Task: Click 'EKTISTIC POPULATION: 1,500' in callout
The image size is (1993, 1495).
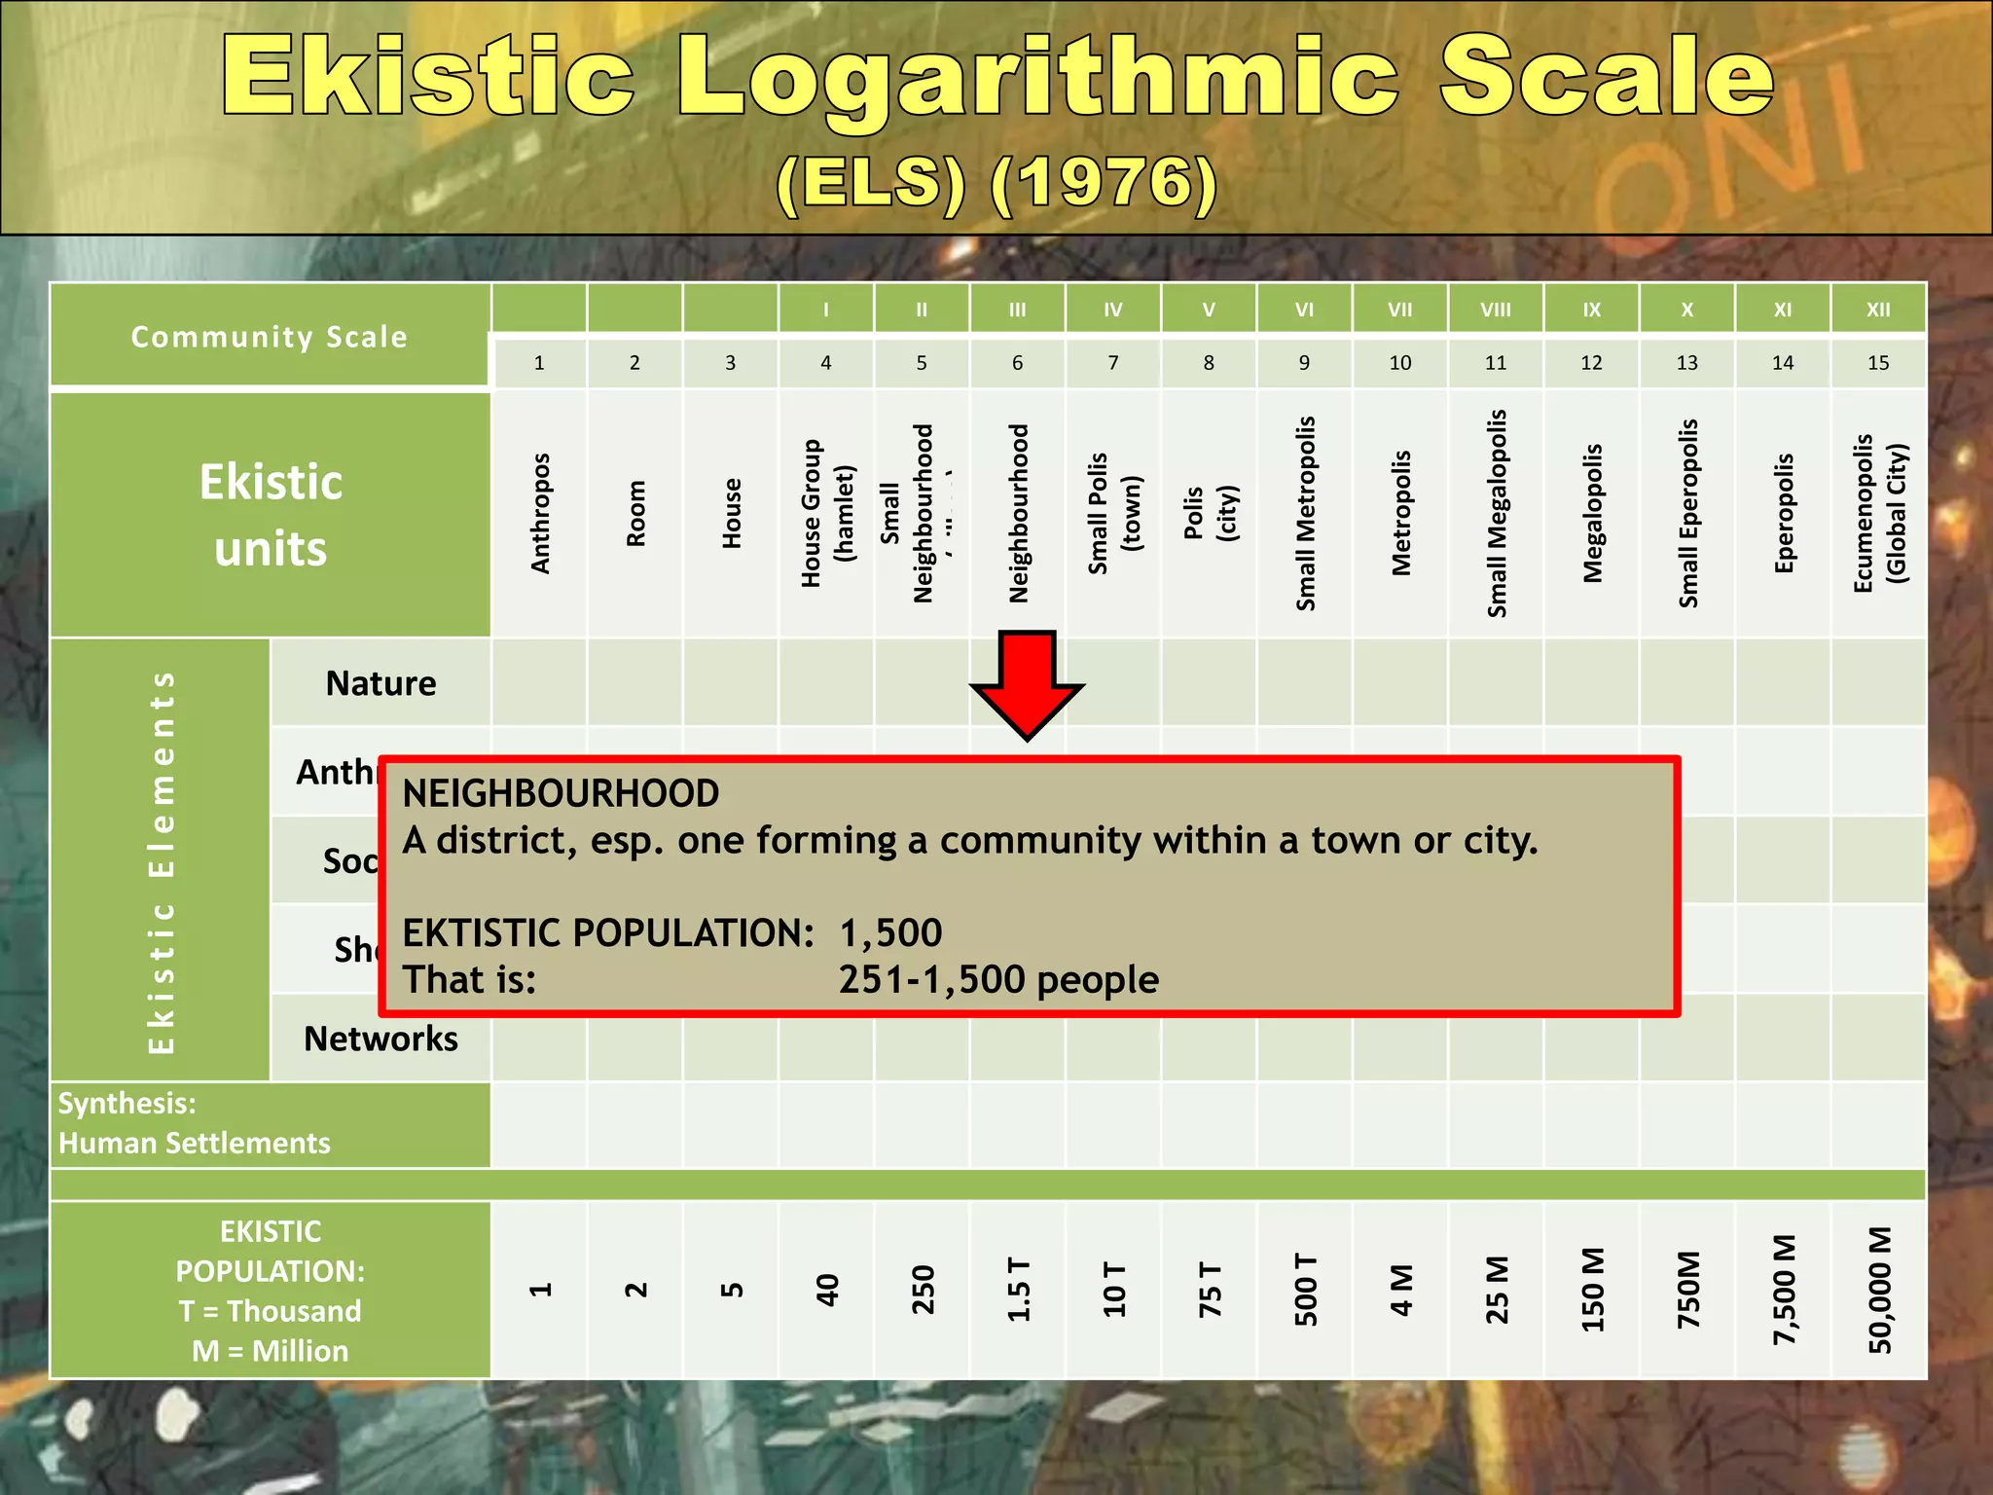Action: click(x=672, y=932)
